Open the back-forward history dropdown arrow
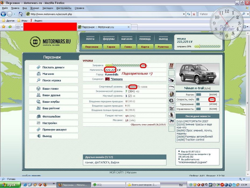 14,14
